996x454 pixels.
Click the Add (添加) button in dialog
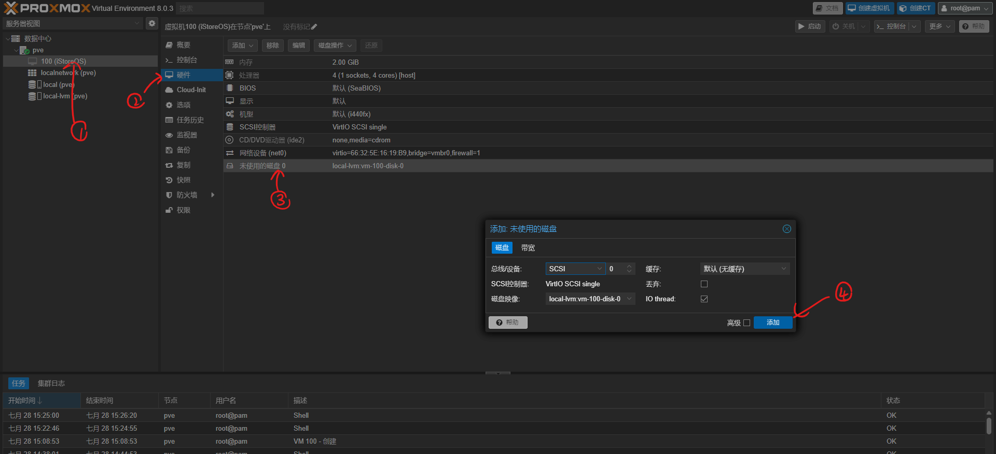(773, 323)
